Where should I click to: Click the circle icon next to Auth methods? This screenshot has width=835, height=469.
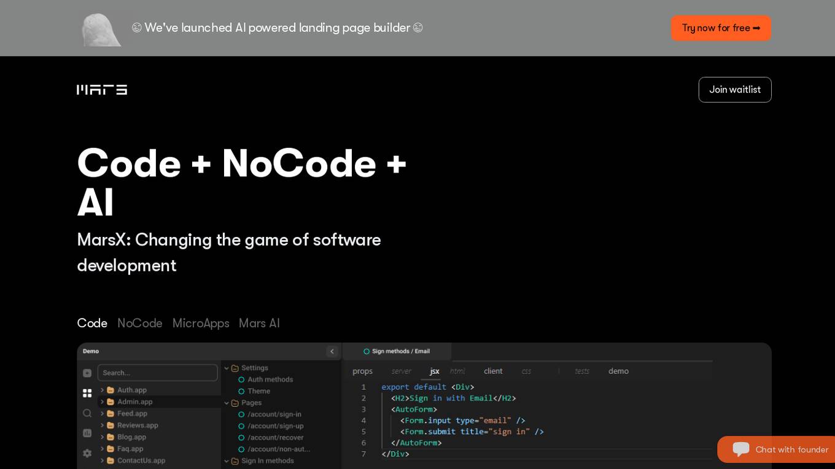point(241,380)
